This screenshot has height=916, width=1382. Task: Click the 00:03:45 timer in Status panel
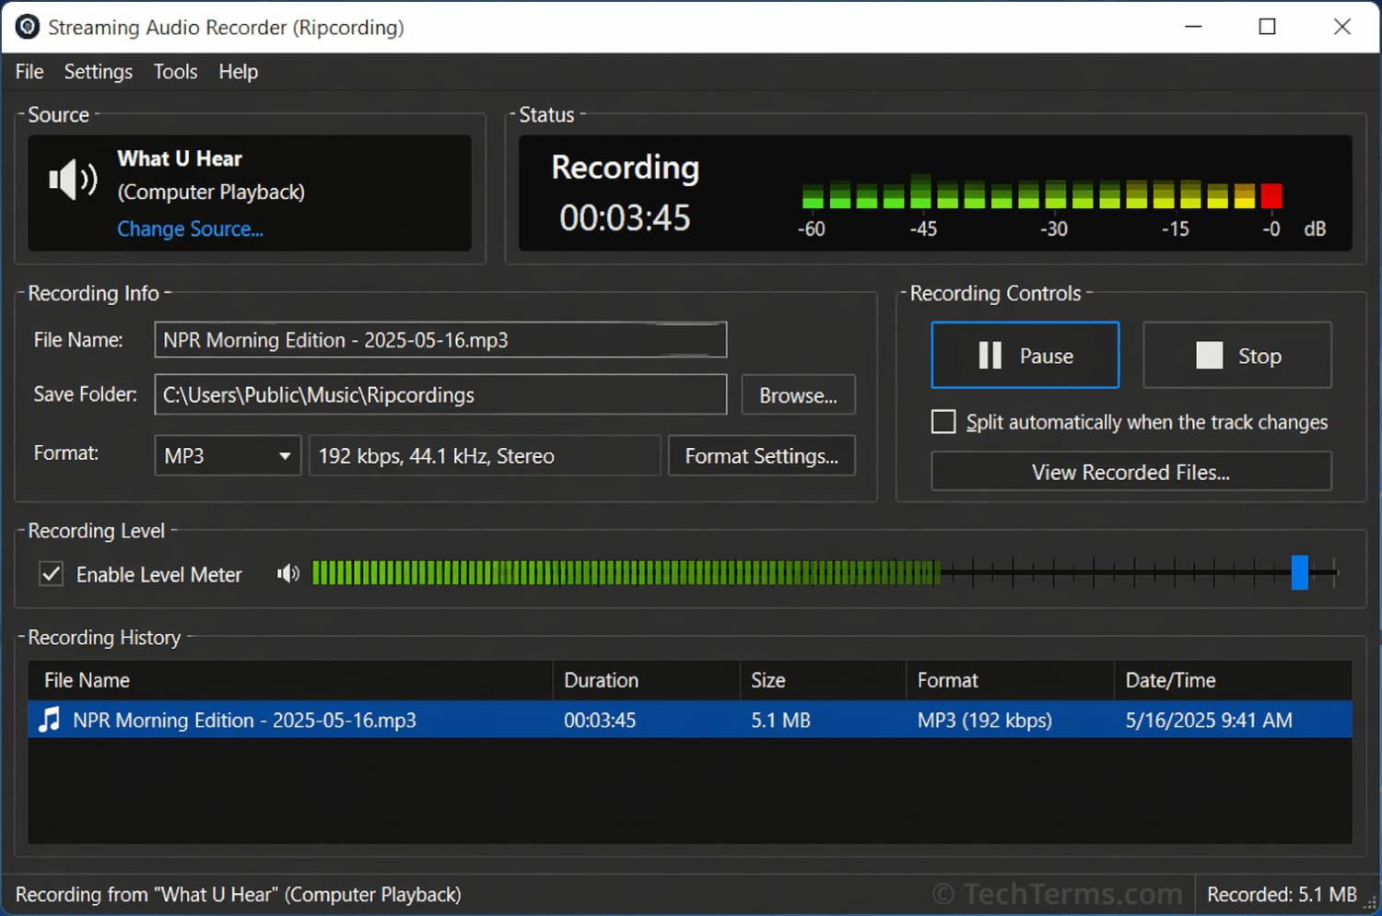click(x=625, y=217)
